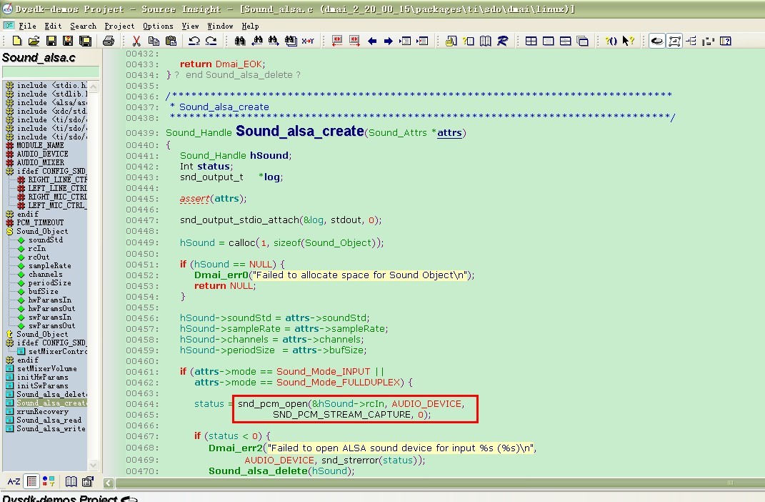Paste from clipboard using toolbar icon
Viewport: 765px width, 502px height.
coord(171,41)
